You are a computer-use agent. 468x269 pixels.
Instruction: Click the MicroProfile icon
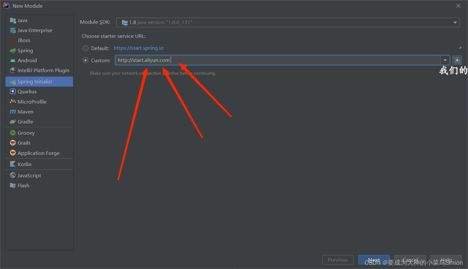pyautogui.click(x=13, y=102)
